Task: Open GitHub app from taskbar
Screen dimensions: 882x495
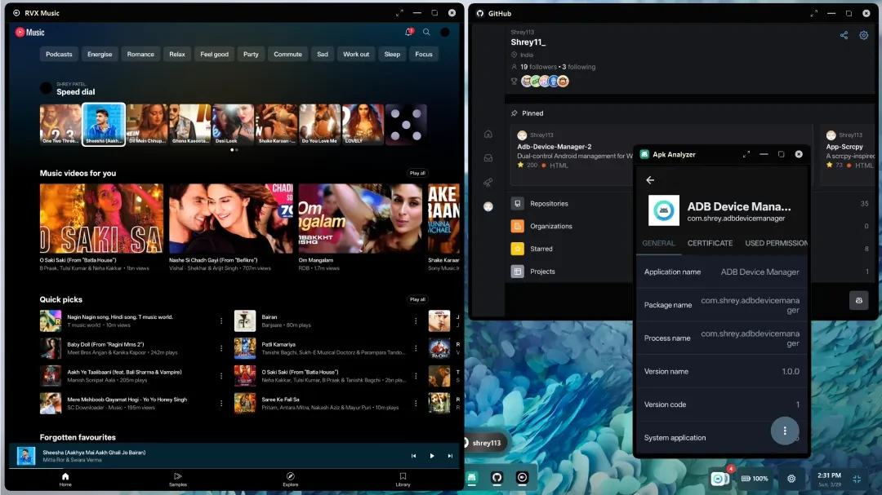Action: point(497,478)
